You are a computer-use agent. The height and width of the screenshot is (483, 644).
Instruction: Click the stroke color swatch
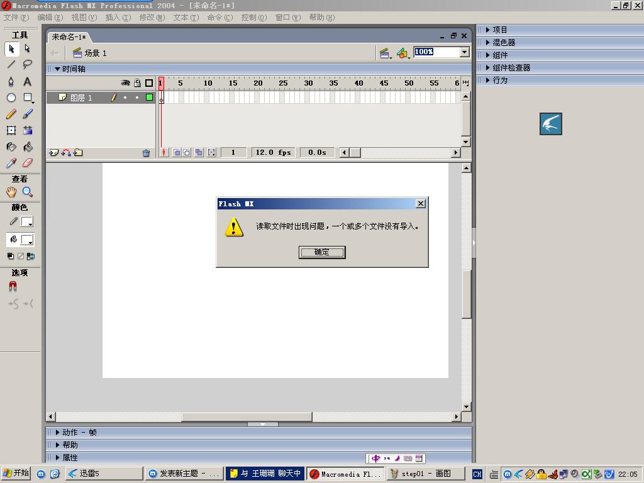tap(27, 222)
